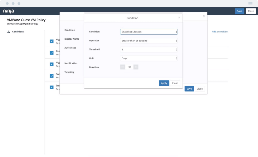Increase the duration with the plus button
Viewport: 258px width, 157px height.
click(x=136, y=67)
